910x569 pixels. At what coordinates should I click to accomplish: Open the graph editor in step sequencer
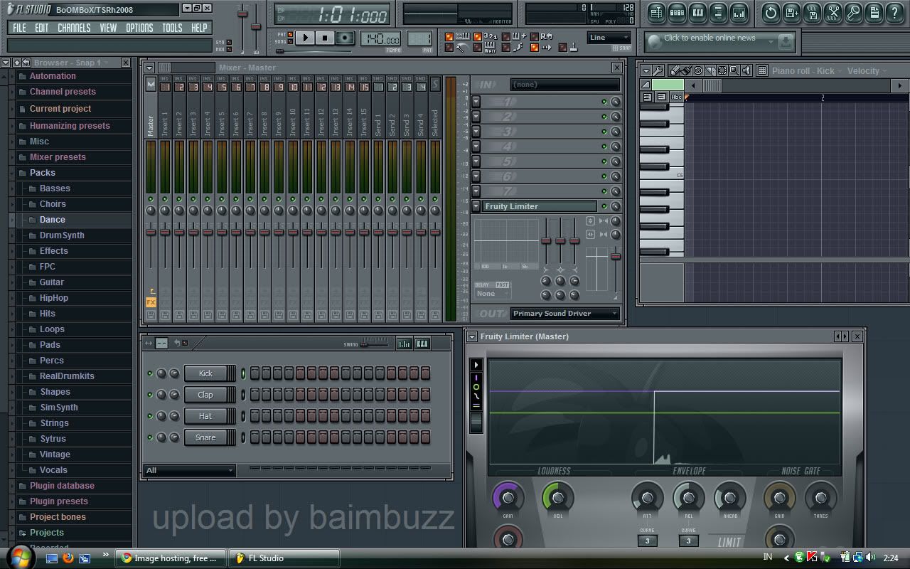click(x=404, y=344)
